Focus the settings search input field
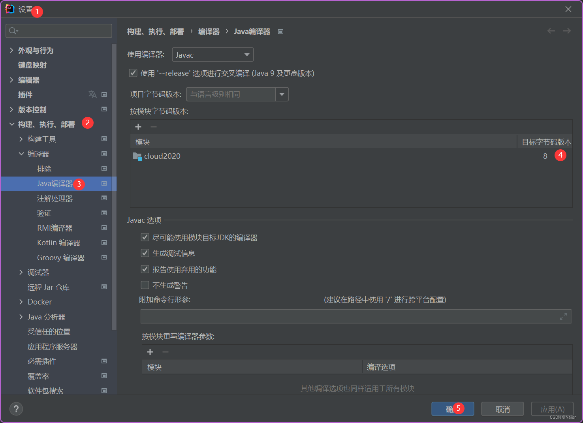 (x=59, y=31)
